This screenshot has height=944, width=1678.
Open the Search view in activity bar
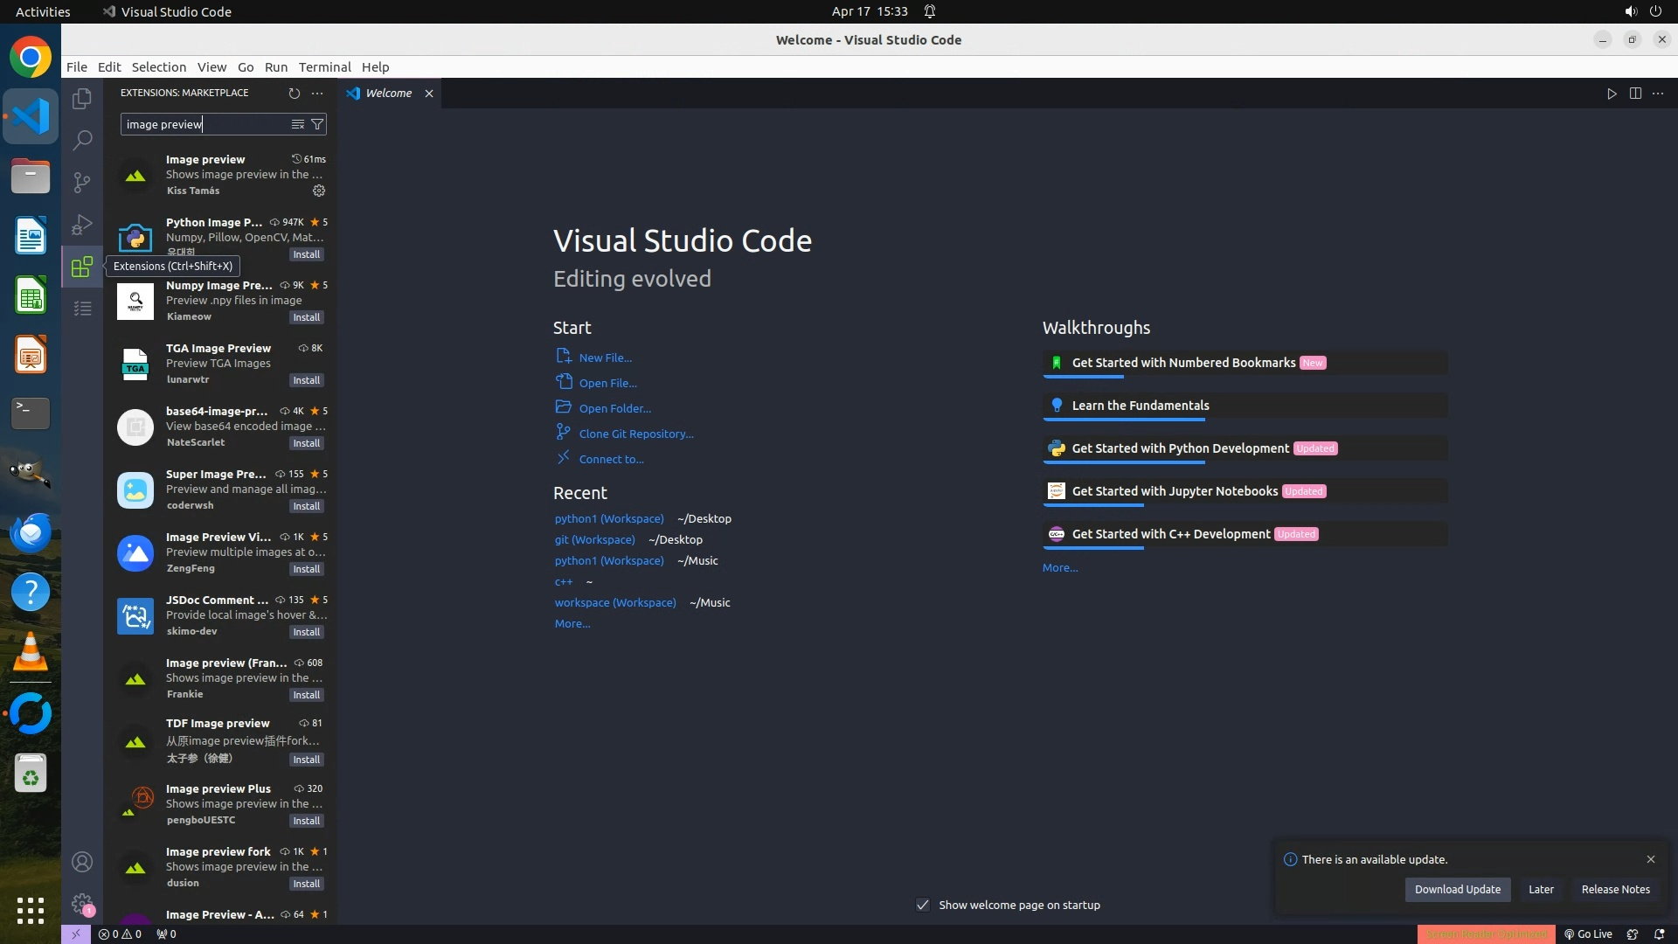(x=82, y=140)
